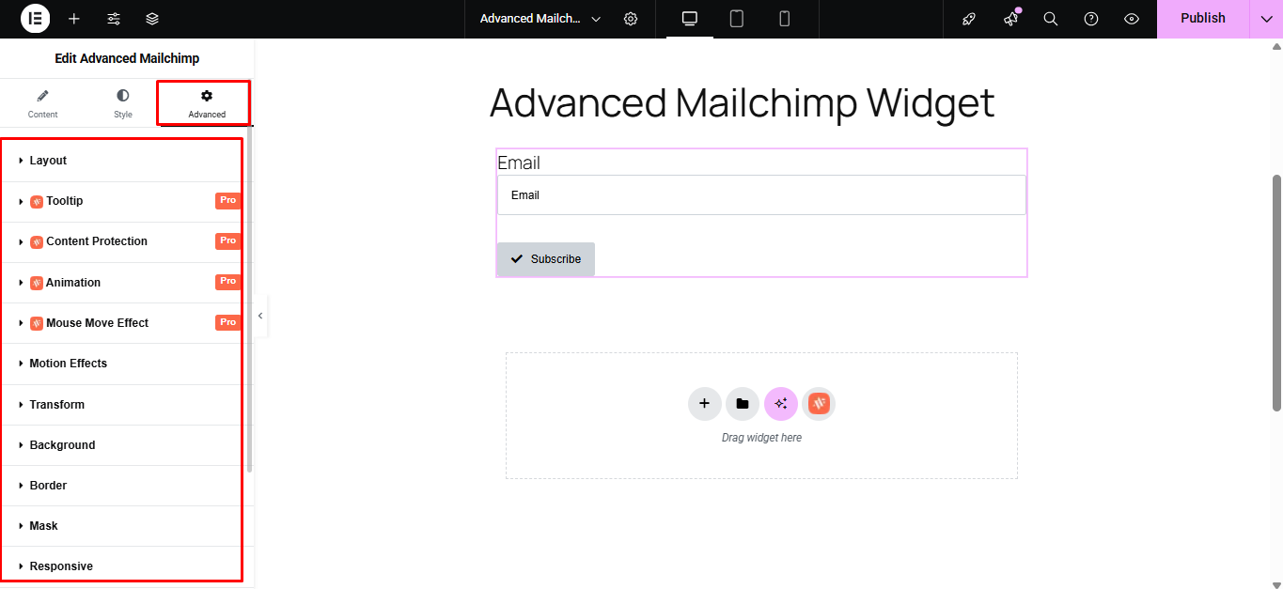Click the orange plugin icon beside Tooltip
Viewport: 1283px width, 589px height.
click(x=37, y=201)
